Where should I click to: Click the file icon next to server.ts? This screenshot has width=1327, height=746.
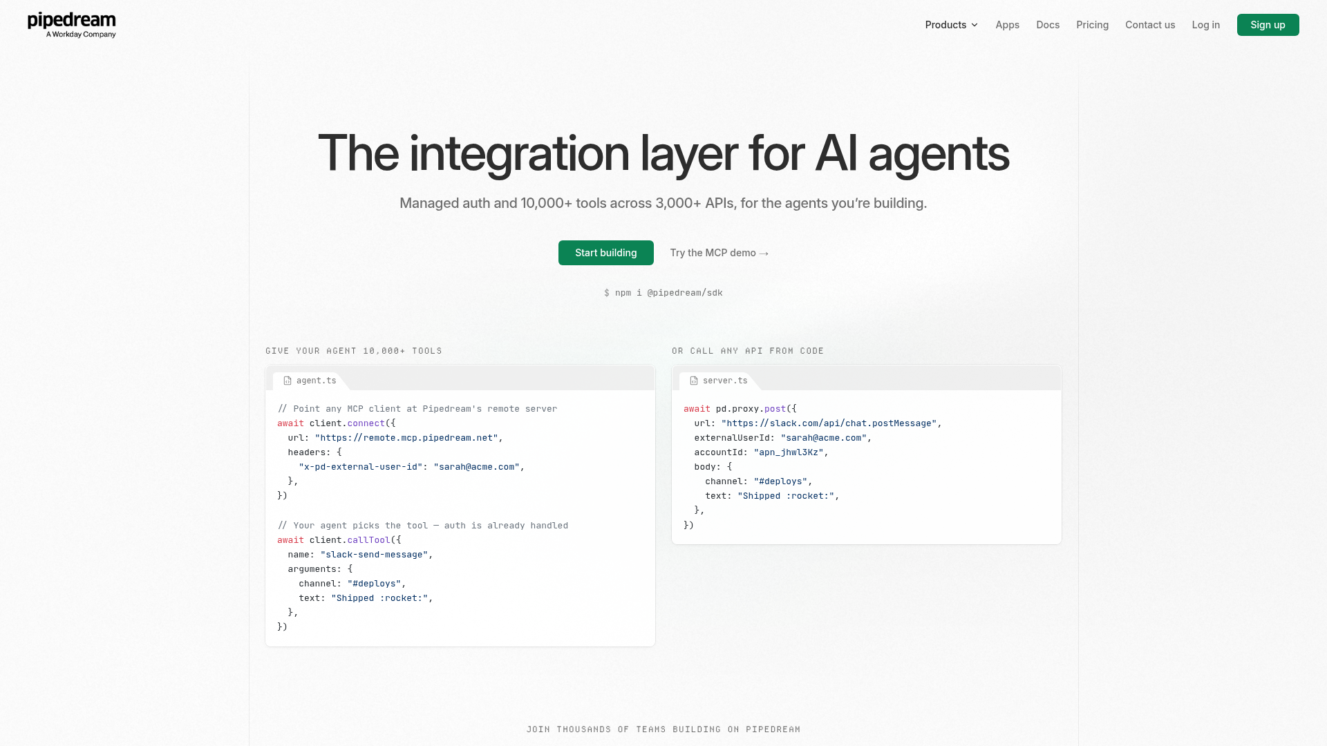tap(694, 381)
